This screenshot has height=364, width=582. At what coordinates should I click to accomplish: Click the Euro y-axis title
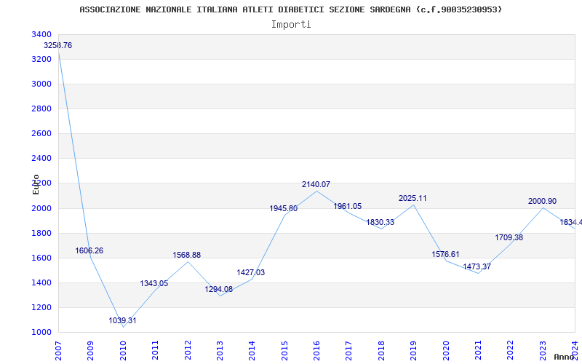[x=36, y=184]
